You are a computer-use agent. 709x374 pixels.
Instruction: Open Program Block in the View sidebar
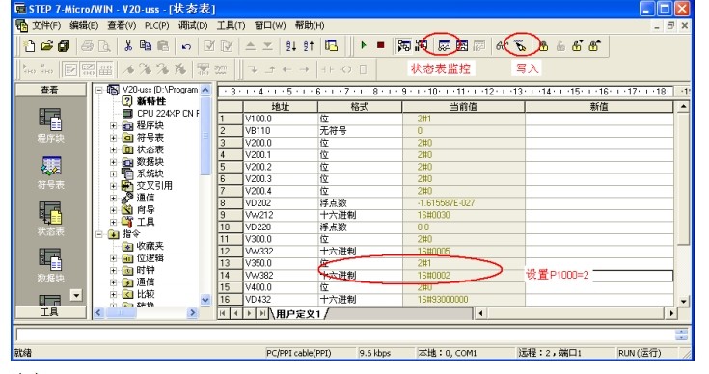click(50, 125)
